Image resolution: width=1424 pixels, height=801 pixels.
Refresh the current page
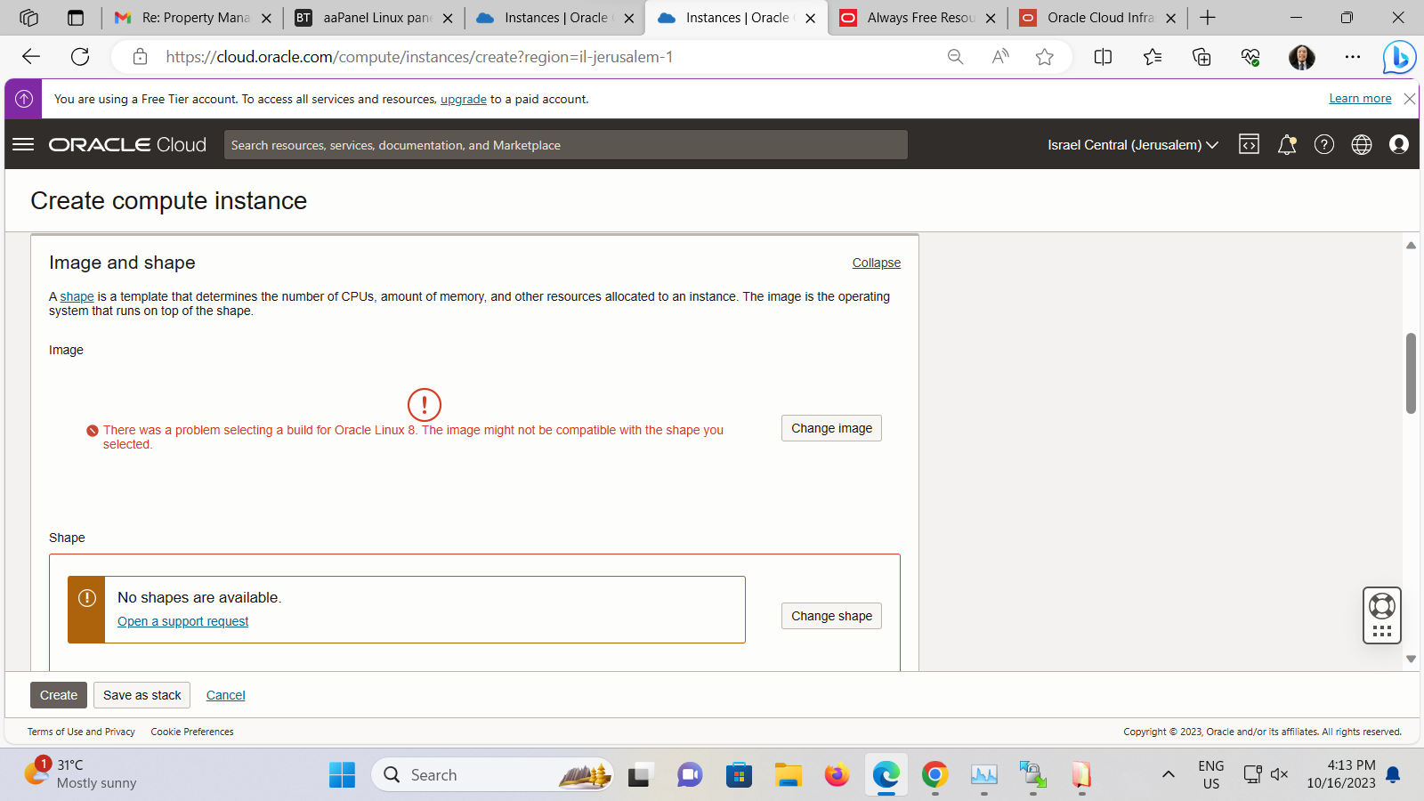tap(80, 57)
